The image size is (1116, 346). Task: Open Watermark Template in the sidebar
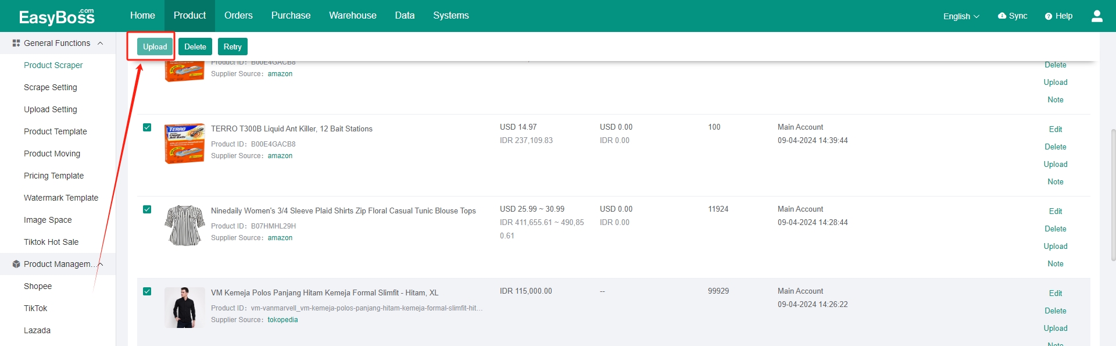click(x=61, y=198)
